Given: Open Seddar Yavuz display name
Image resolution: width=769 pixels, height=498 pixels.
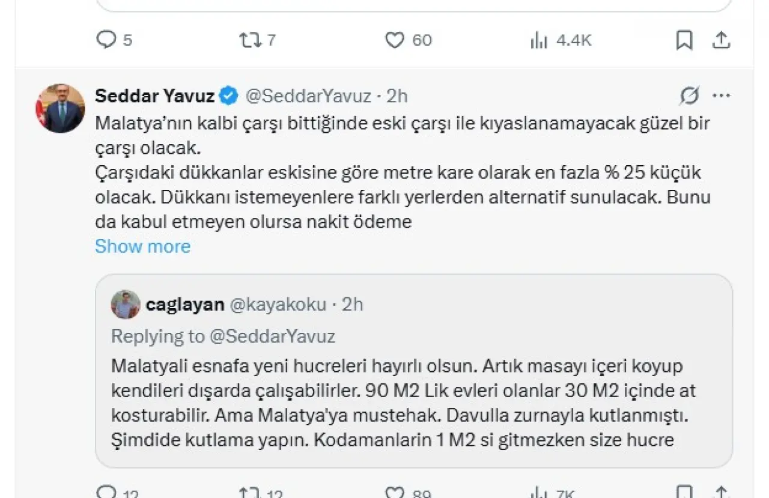Looking at the screenshot, I should pyautogui.click(x=155, y=96).
